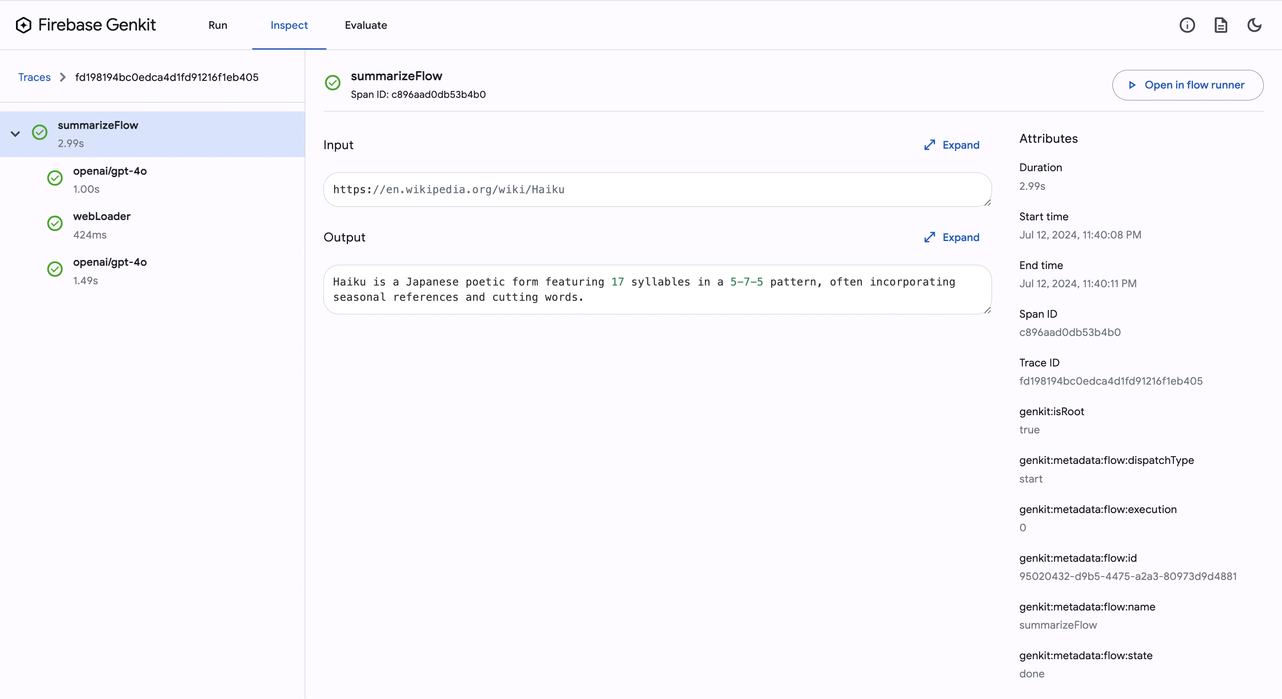Screen dimensions: 1282x699
Task: Click first openai/gpt-4o span check icon
Action: pyautogui.click(x=55, y=178)
